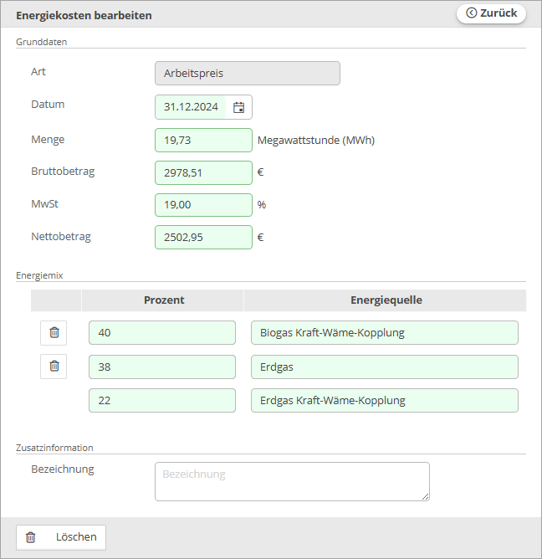
Task: Click the Zurück back button
Action: pos(491,13)
